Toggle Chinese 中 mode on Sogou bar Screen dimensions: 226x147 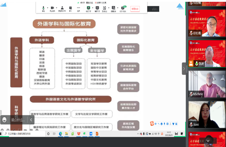pyautogui.click(x=155, y=124)
